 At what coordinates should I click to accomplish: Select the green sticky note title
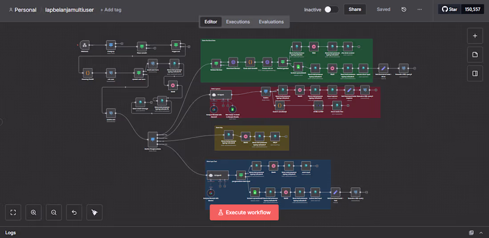point(208,40)
